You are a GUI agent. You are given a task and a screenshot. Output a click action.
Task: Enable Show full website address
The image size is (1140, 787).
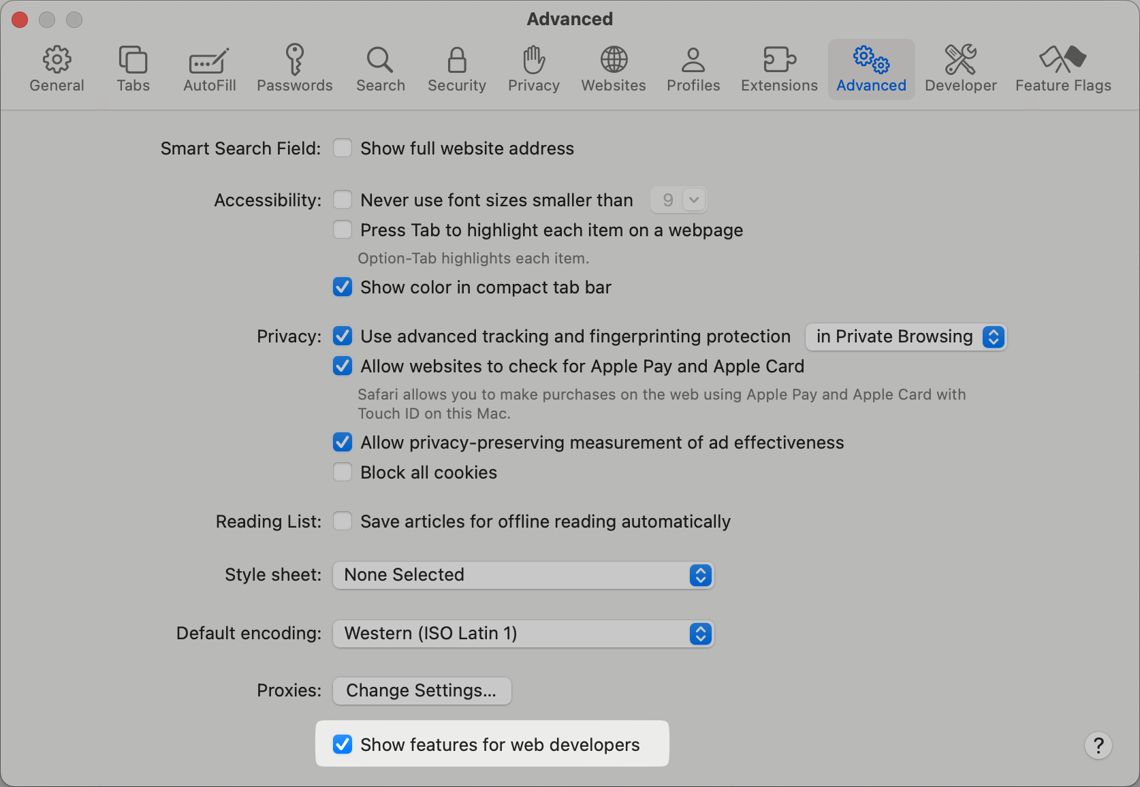point(343,148)
